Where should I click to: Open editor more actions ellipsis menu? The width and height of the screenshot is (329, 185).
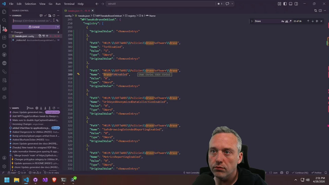pyautogui.click(x=325, y=11)
